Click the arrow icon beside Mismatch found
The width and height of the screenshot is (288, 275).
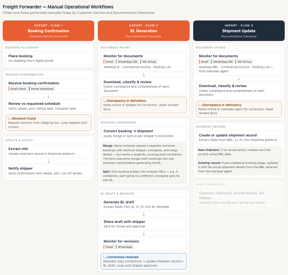(9, 119)
